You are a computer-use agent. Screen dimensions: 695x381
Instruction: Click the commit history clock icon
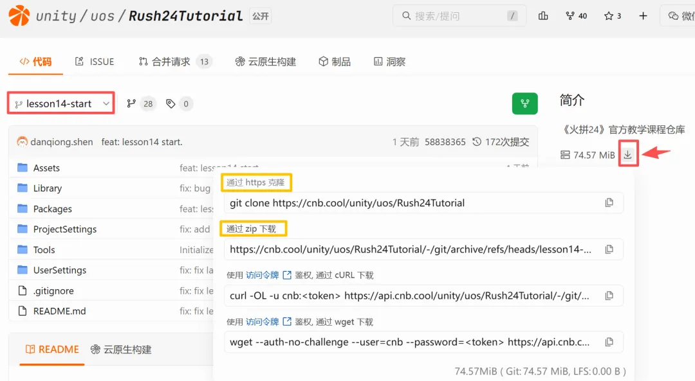[477, 141]
